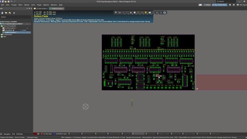Screen dimensions: 247x139
Task: Open the Route menu
Action: (39, 5)
